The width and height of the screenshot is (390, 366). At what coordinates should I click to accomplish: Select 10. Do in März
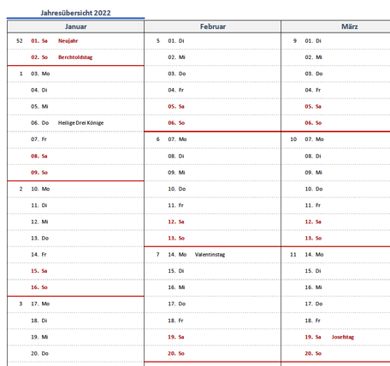point(314,189)
